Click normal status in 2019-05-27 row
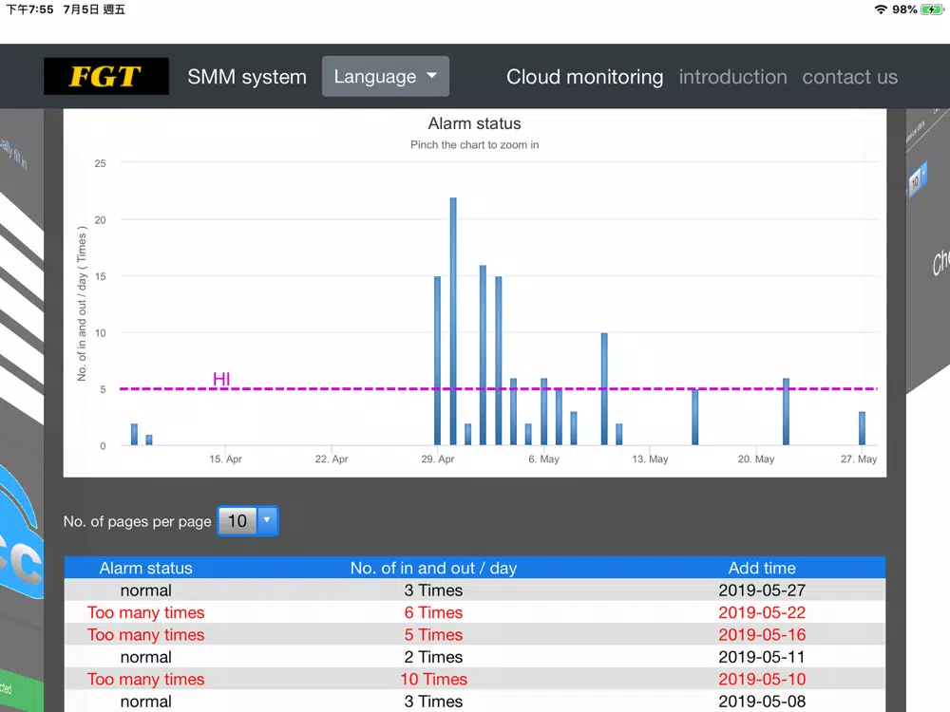This screenshot has height=712, width=950. point(145,590)
